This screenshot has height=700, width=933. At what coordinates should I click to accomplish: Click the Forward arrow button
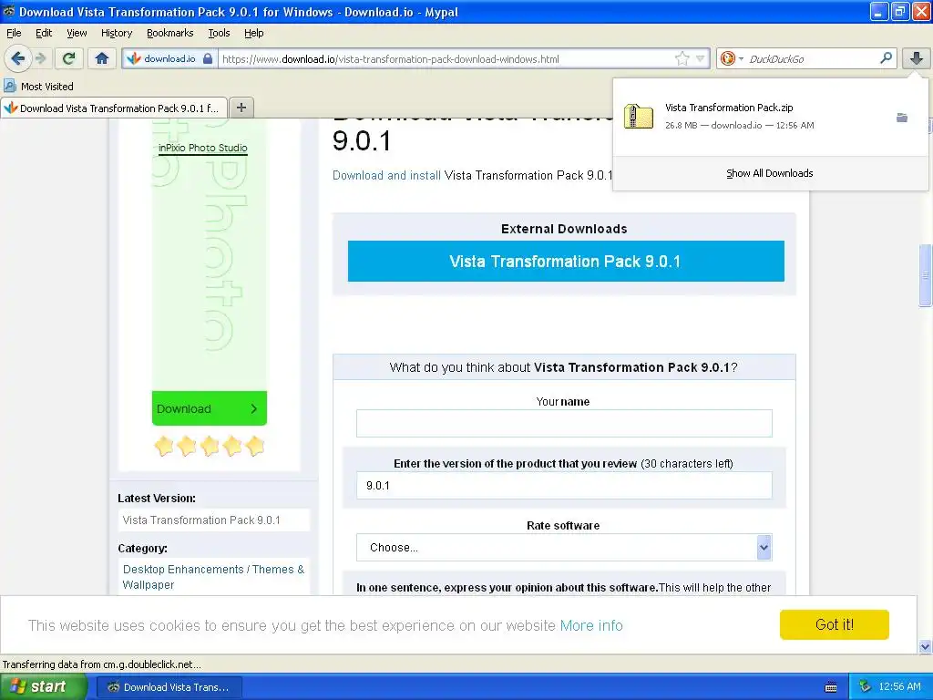click(x=40, y=58)
